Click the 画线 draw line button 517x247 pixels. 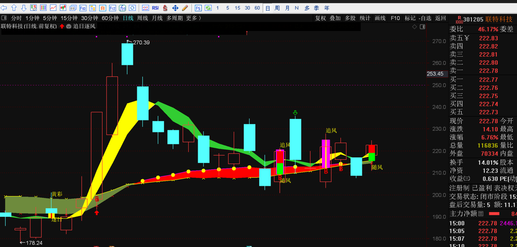pos(380,18)
